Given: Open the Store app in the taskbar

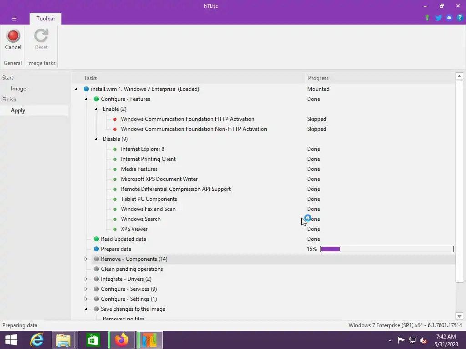Looking at the screenshot, I should pos(93,340).
